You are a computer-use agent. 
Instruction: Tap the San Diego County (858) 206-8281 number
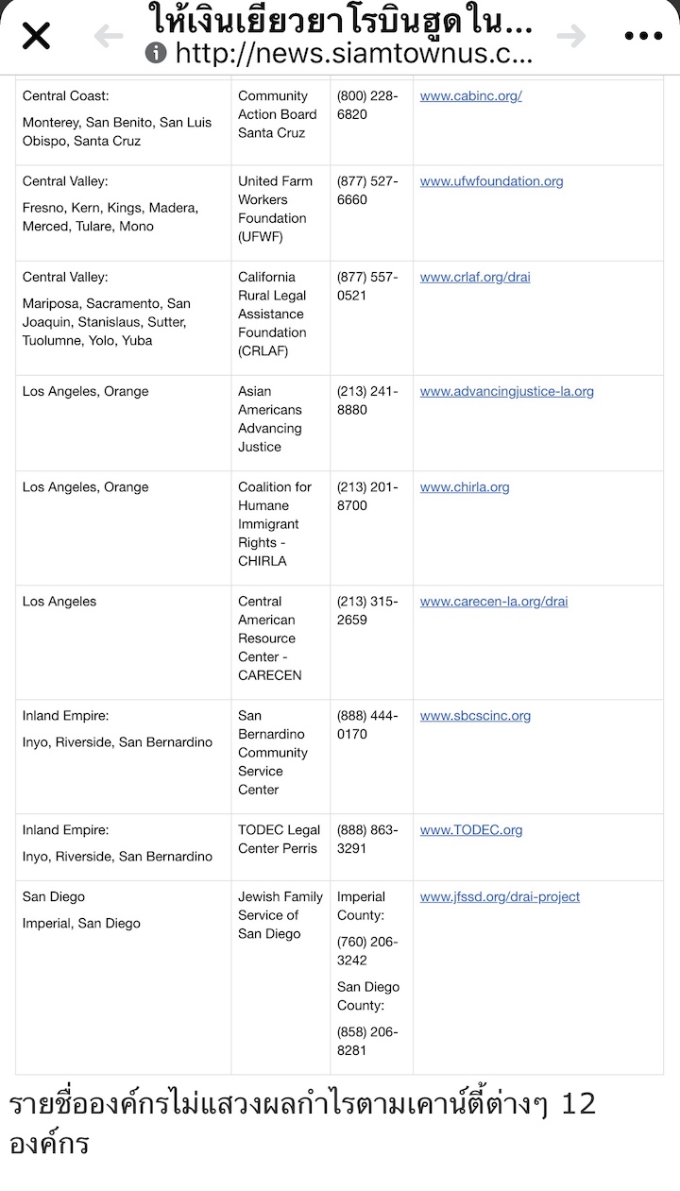(x=368, y=1041)
